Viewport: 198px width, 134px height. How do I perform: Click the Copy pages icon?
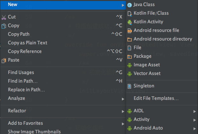pyautogui.click(x=4, y=26)
